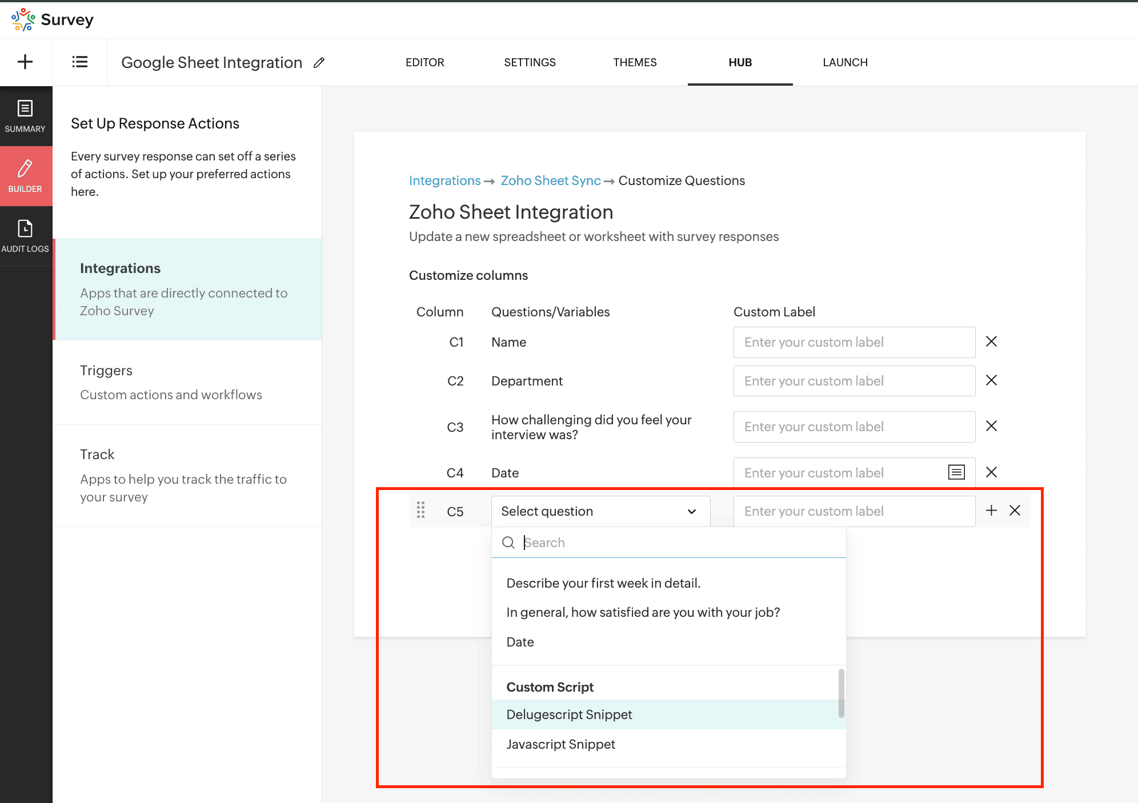This screenshot has height=803, width=1138.
Task: Click the plus icon to create new survey
Action: pyautogui.click(x=25, y=62)
